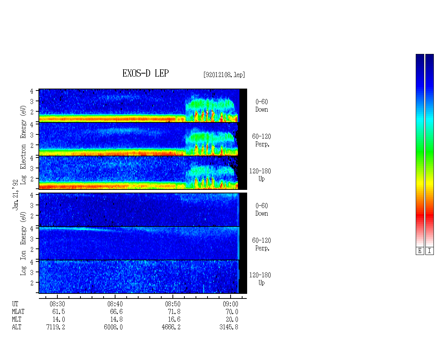
Task: Select the 09:00 UT tick value
Action: click(x=230, y=304)
